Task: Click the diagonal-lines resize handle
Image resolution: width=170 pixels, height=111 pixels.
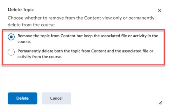Action: click(x=160, y=103)
